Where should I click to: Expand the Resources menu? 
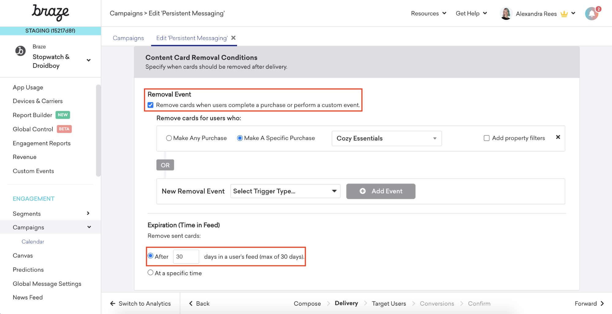click(x=429, y=13)
